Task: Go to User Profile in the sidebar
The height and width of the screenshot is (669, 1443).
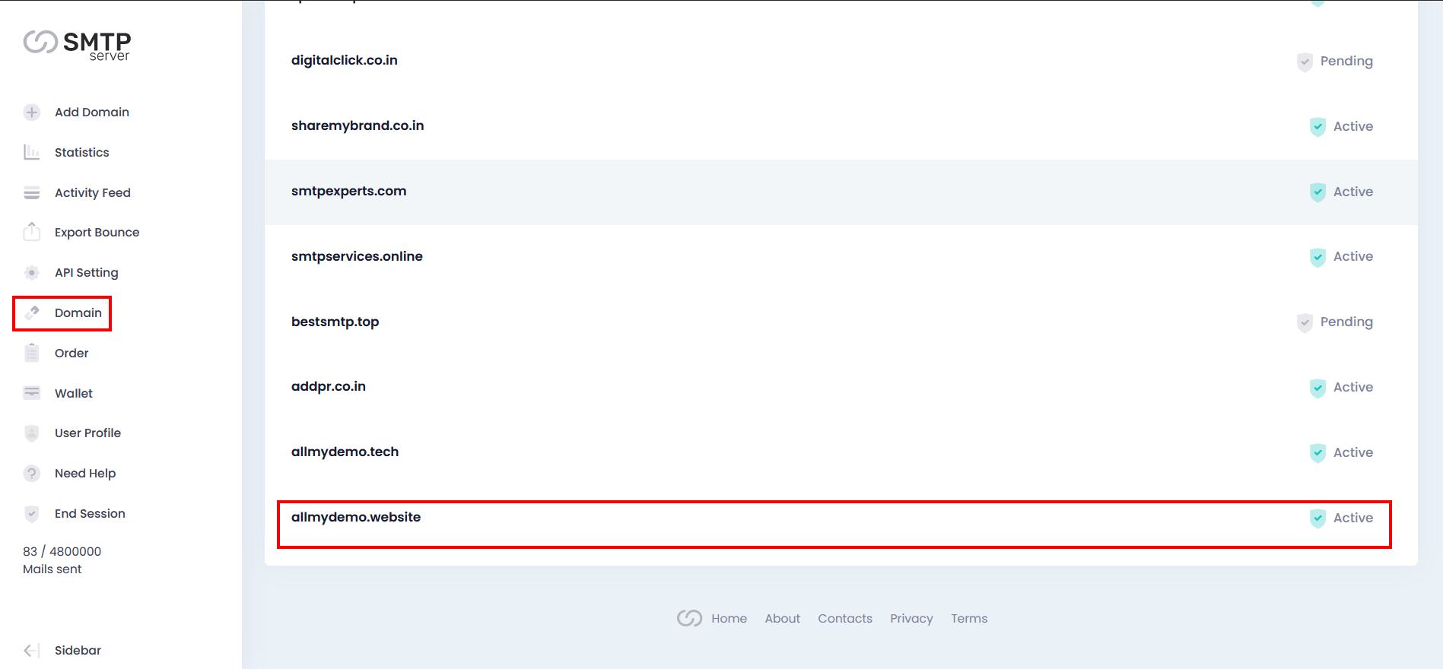Action: pyautogui.click(x=87, y=433)
